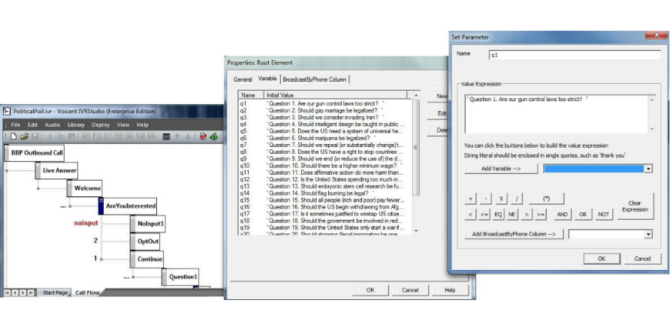Click the Copy toolbar icon

[x=60, y=136]
